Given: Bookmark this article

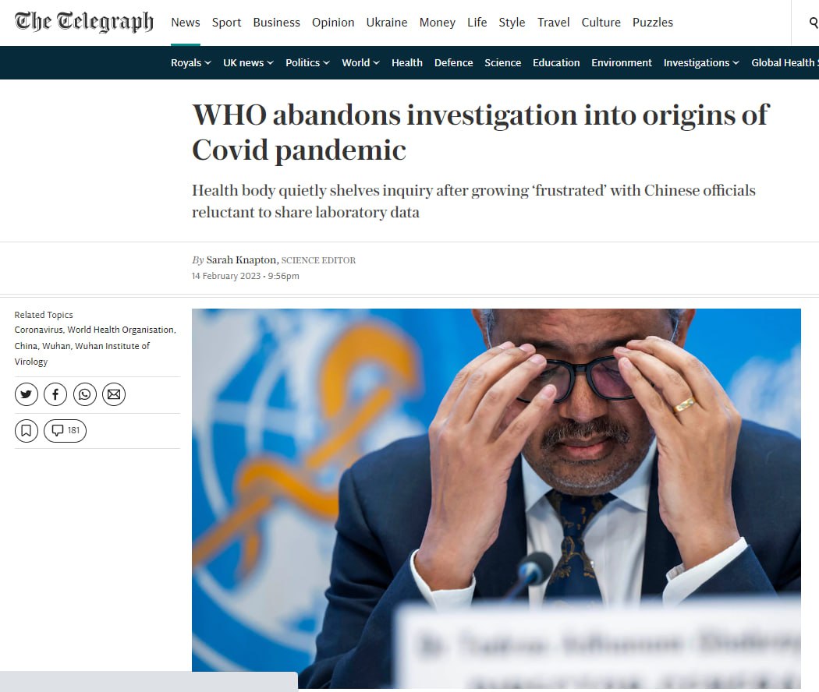Looking at the screenshot, I should (26, 430).
